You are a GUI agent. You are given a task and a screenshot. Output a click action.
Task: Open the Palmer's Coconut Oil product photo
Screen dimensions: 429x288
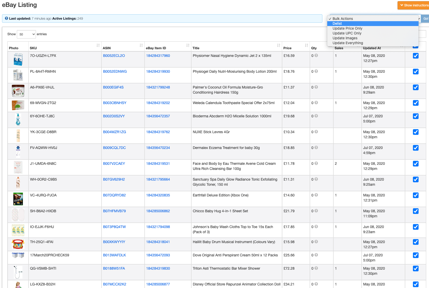(18, 91)
